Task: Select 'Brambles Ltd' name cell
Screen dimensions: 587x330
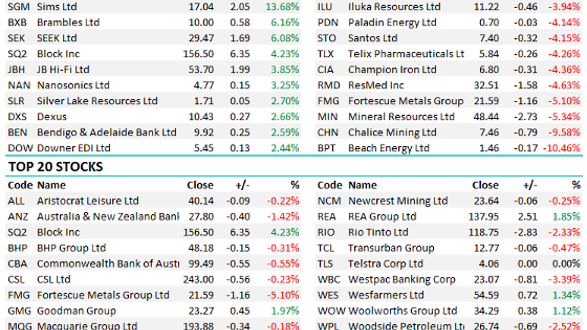Action: point(68,22)
